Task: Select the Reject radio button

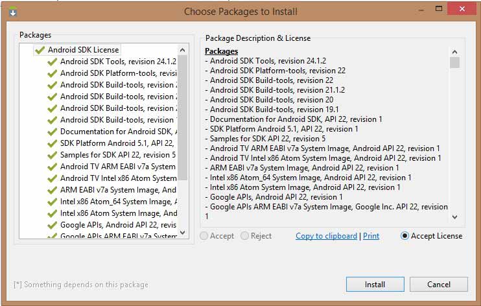Action: [244, 236]
